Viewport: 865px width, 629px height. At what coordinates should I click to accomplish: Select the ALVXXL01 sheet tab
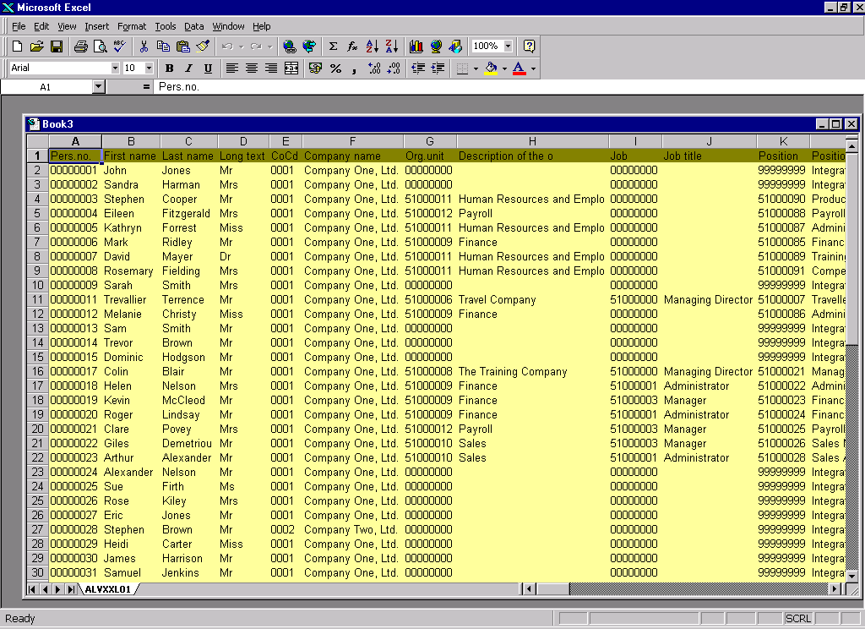(108, 589)
